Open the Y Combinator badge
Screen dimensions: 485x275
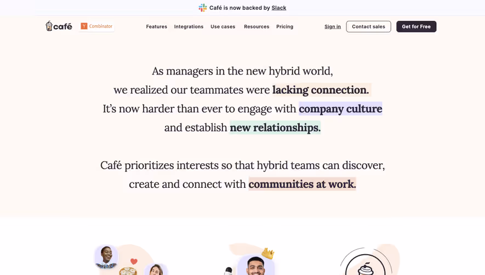click(96, 26)
